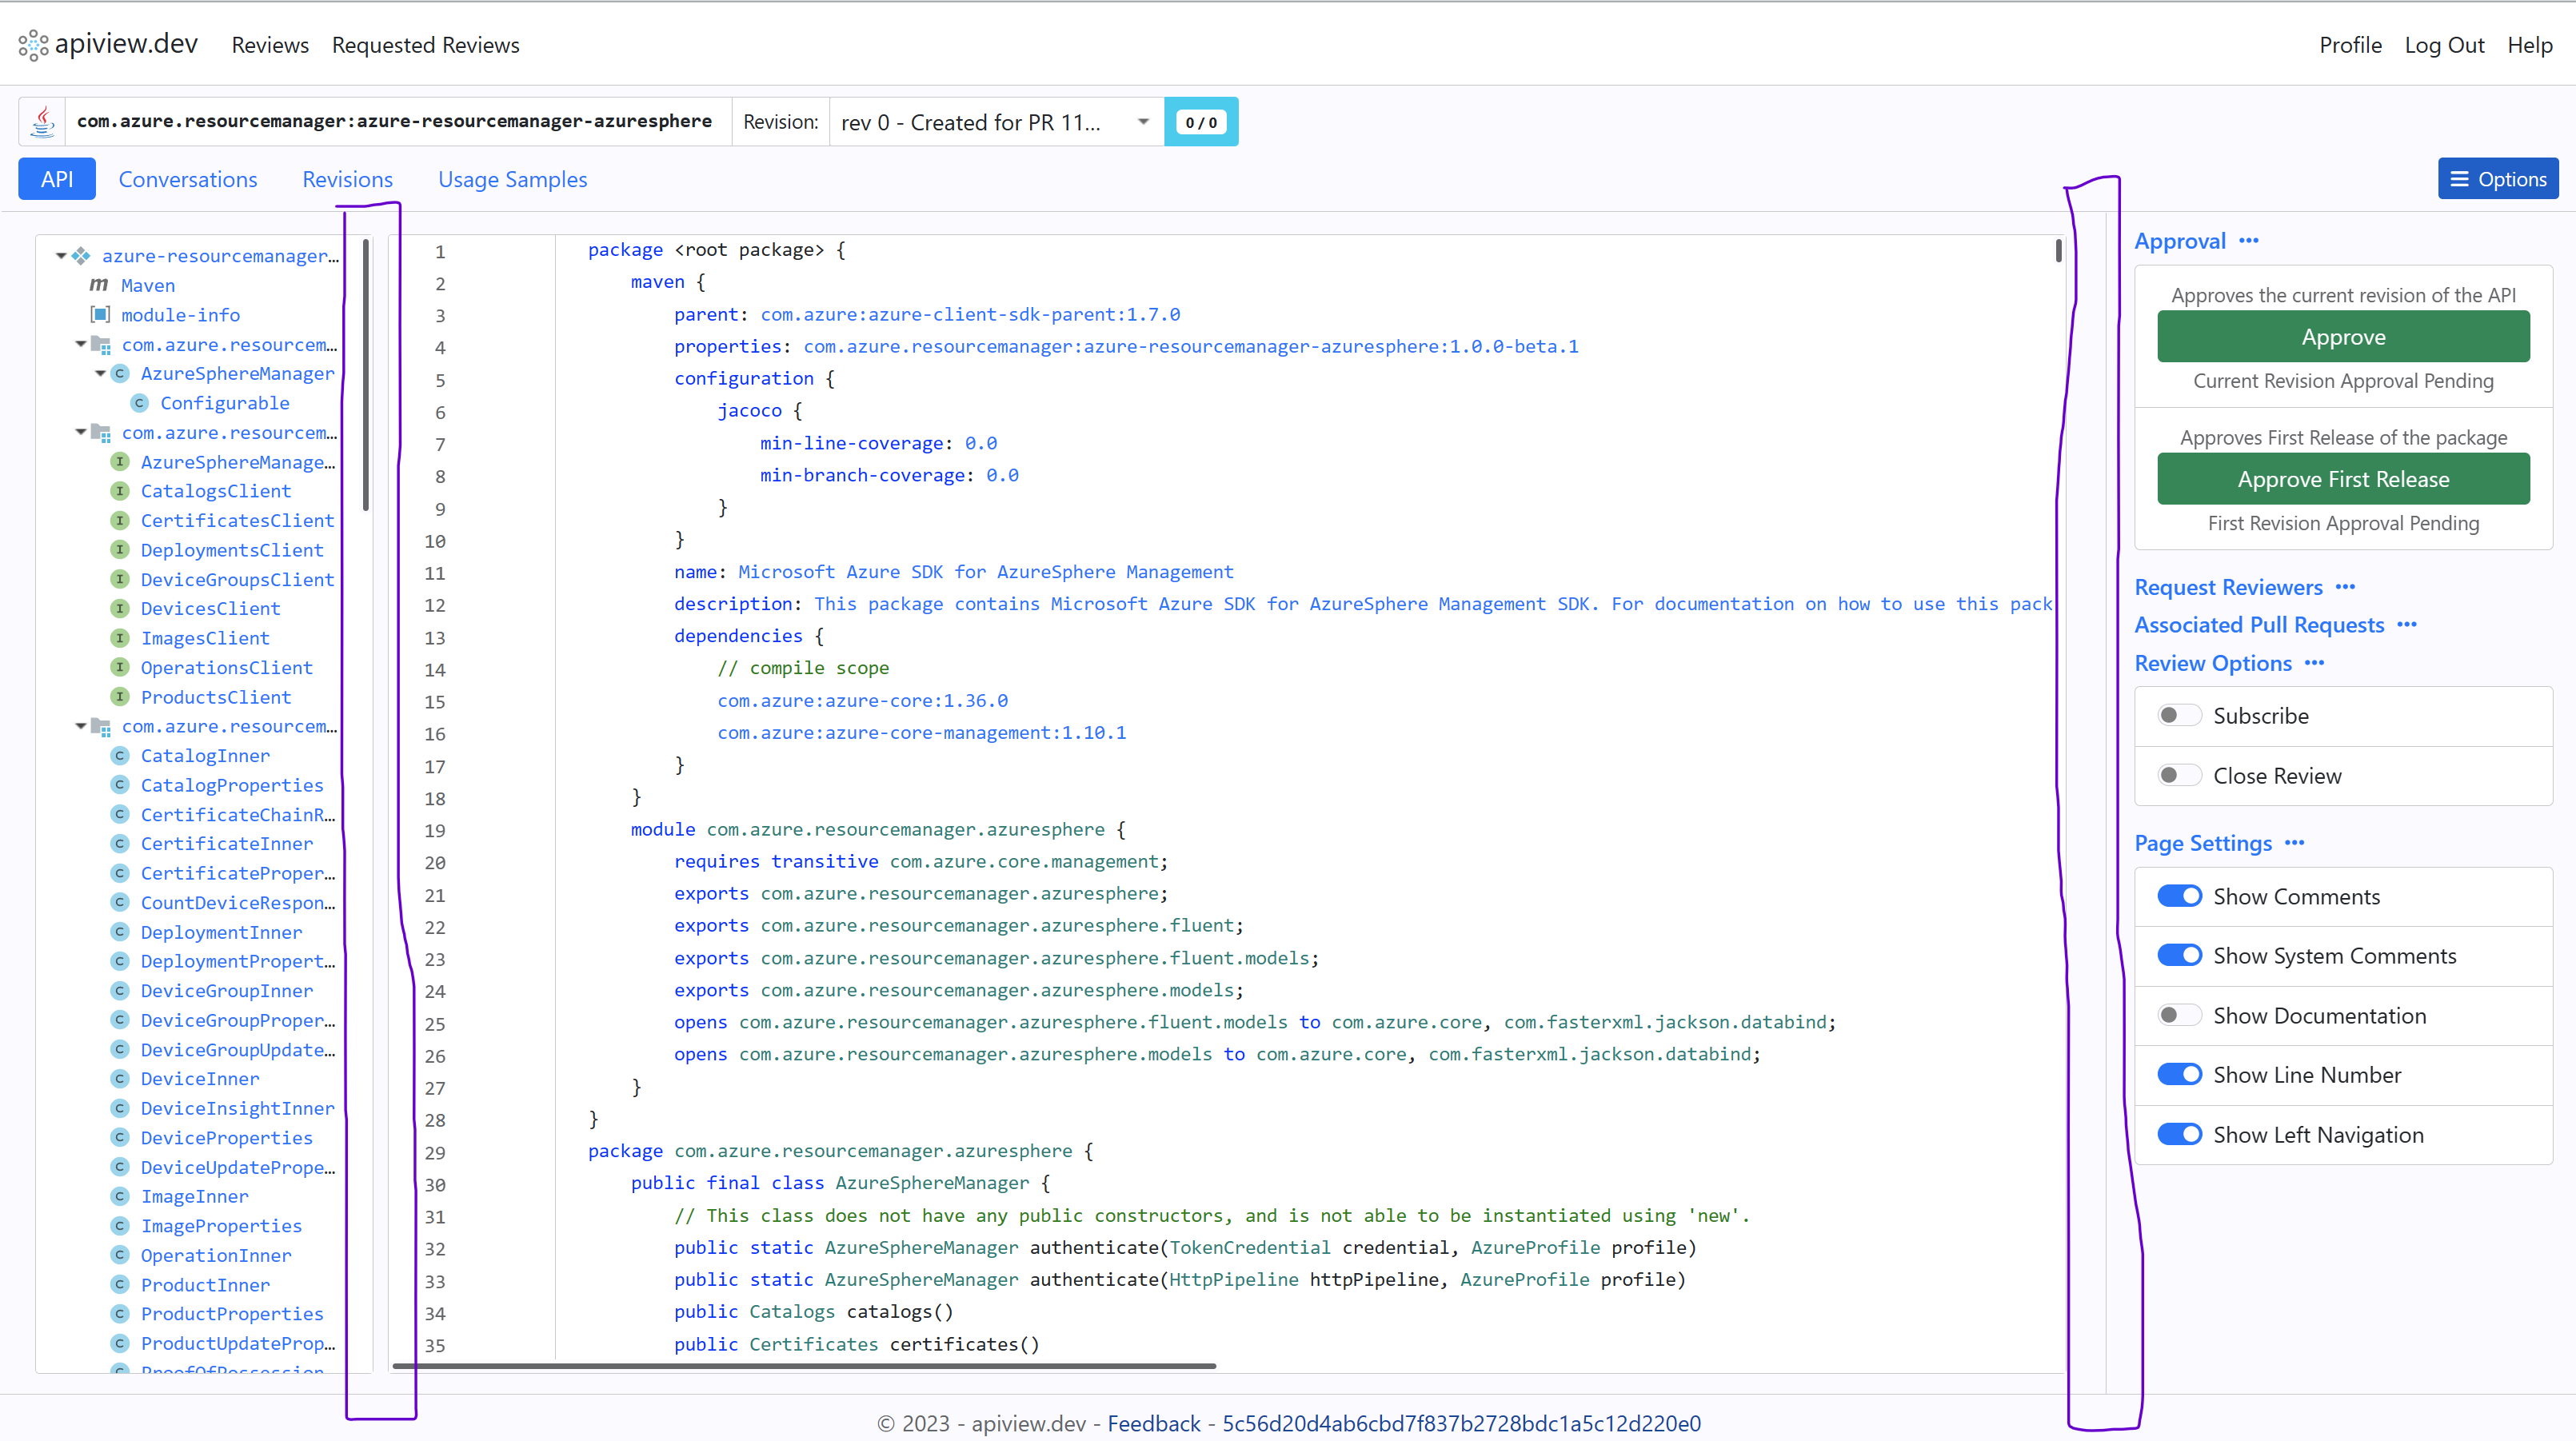The image size is (2576, 1441).
Task: Collapse the azure-resourcemanager root tree node
Action: tap(60, 256)
